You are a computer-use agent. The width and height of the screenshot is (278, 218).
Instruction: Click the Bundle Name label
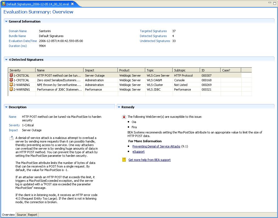point(17,36)
